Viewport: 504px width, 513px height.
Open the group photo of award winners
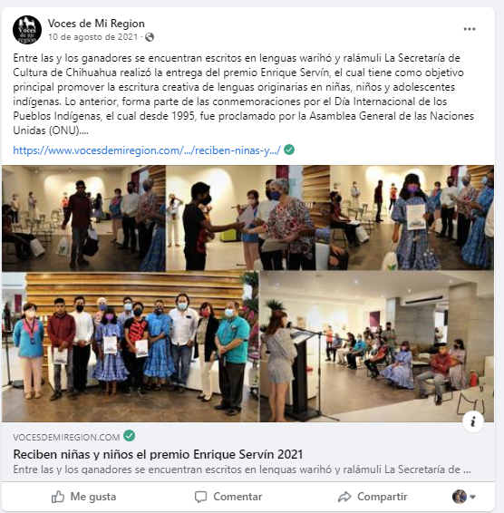tap(131, 347)
